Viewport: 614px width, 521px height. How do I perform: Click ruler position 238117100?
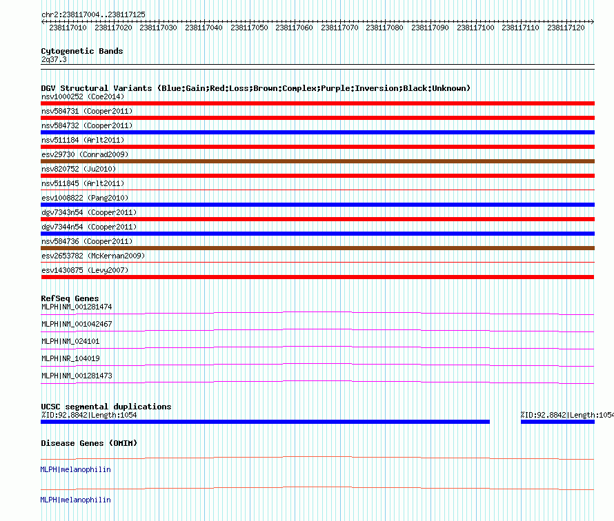[475, 28]
